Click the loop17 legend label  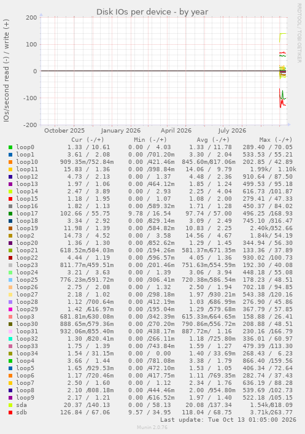27,214
